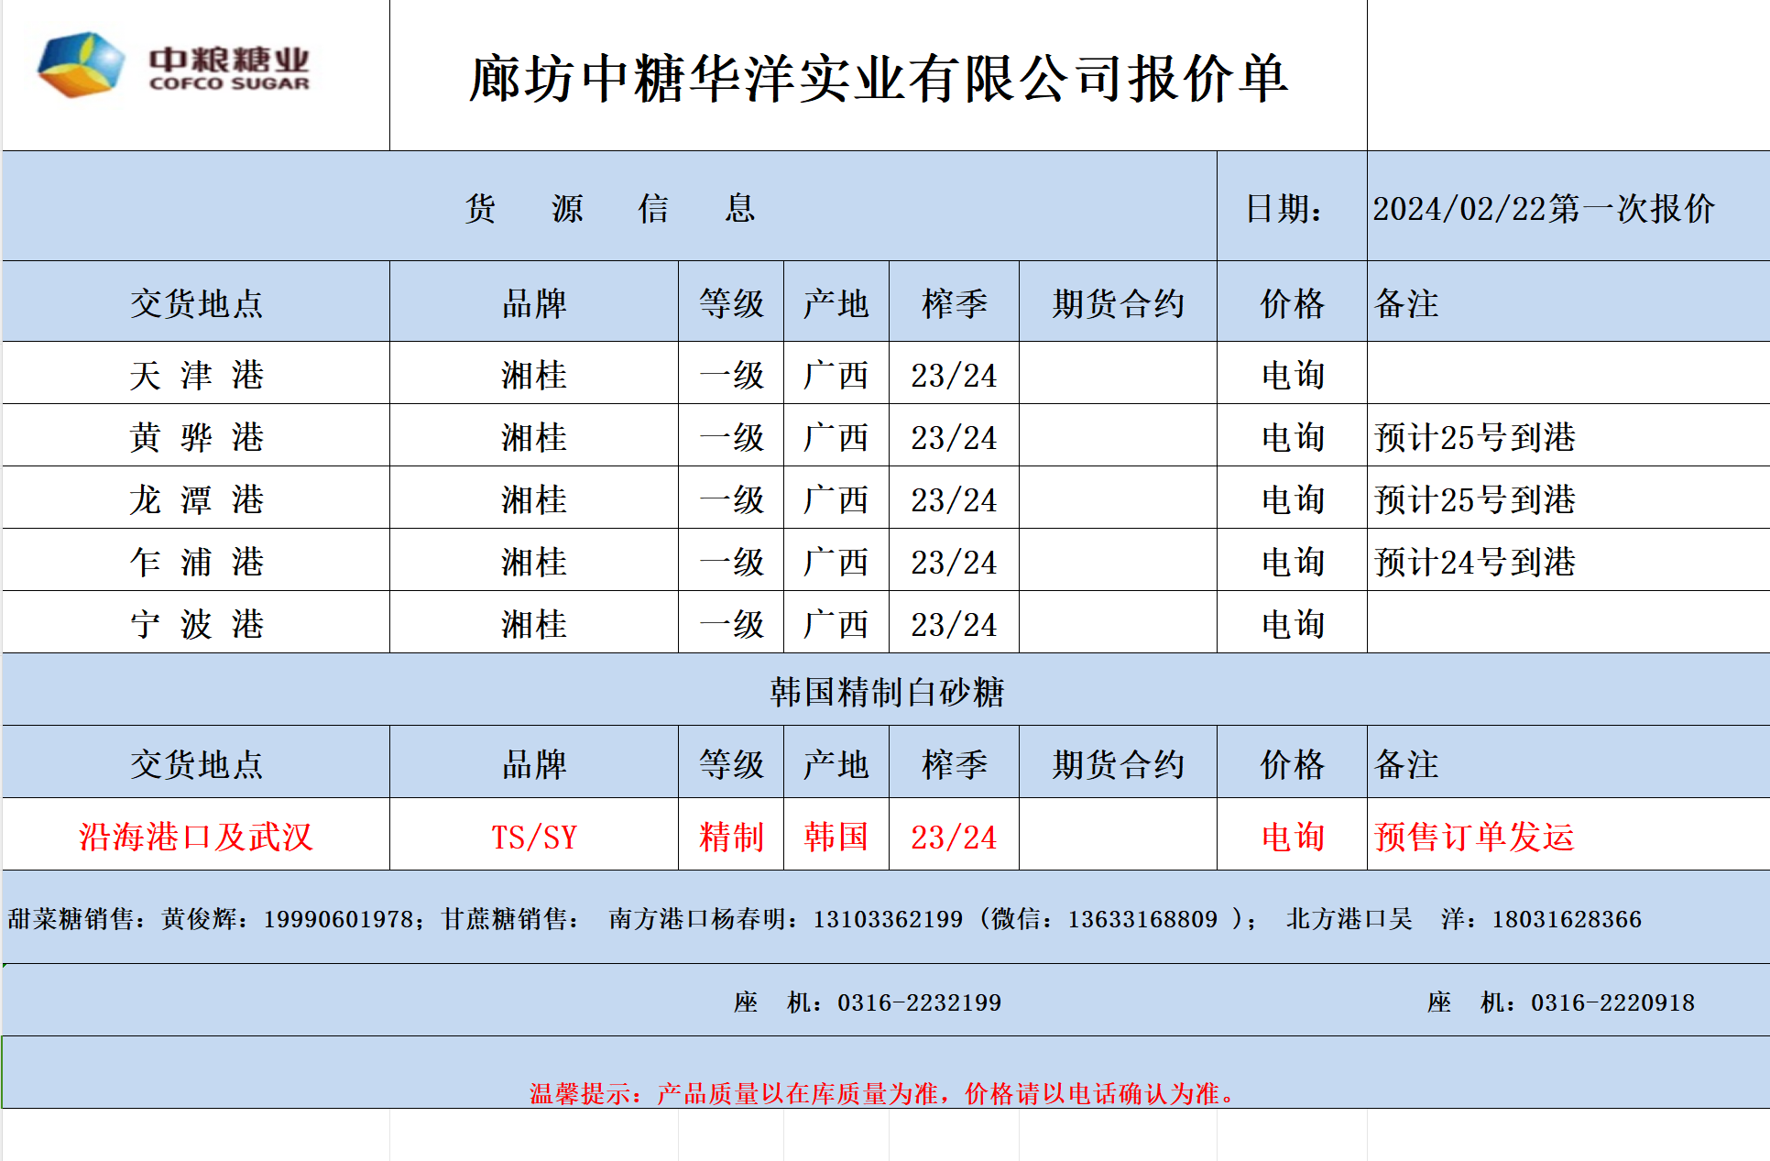The width and height of the screenshot is (1770, 1161).
Task: Click the red 温馨提示 notice row
Action: [x=883, y=1093]
